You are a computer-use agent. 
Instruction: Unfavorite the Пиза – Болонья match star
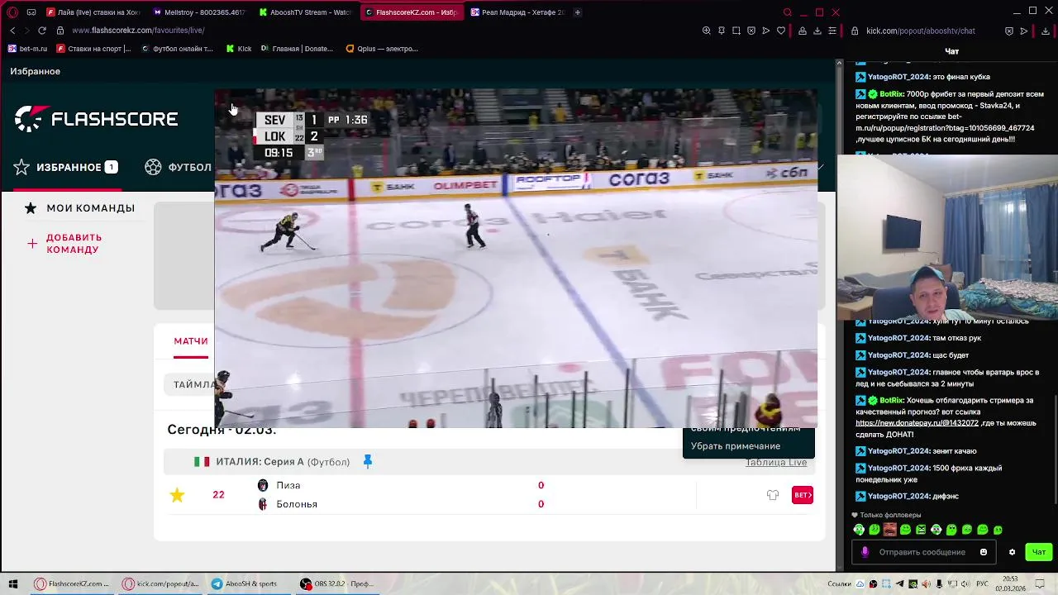tap(177, 495)
